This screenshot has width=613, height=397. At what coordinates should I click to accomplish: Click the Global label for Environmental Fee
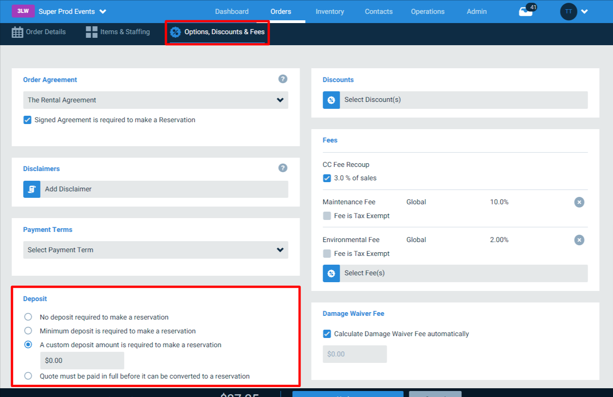[416, 240]
